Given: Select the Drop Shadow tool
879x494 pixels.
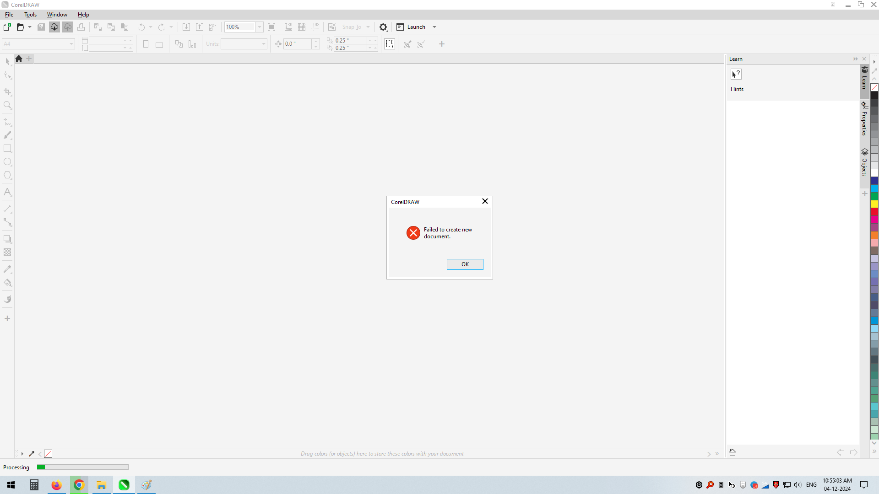Looking at the screenshot, I should (8, 239).
